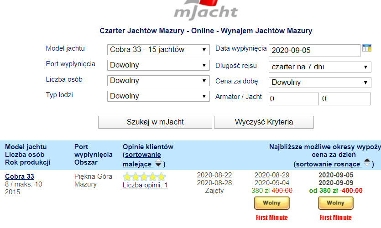Click the sortowanie rosnące link
The image size is (381, 228).
(x=328, y=164)
